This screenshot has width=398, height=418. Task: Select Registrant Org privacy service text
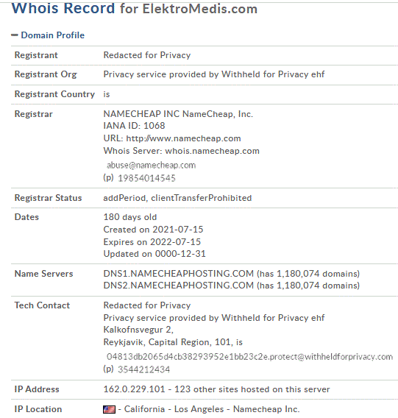tap(214, 74)
